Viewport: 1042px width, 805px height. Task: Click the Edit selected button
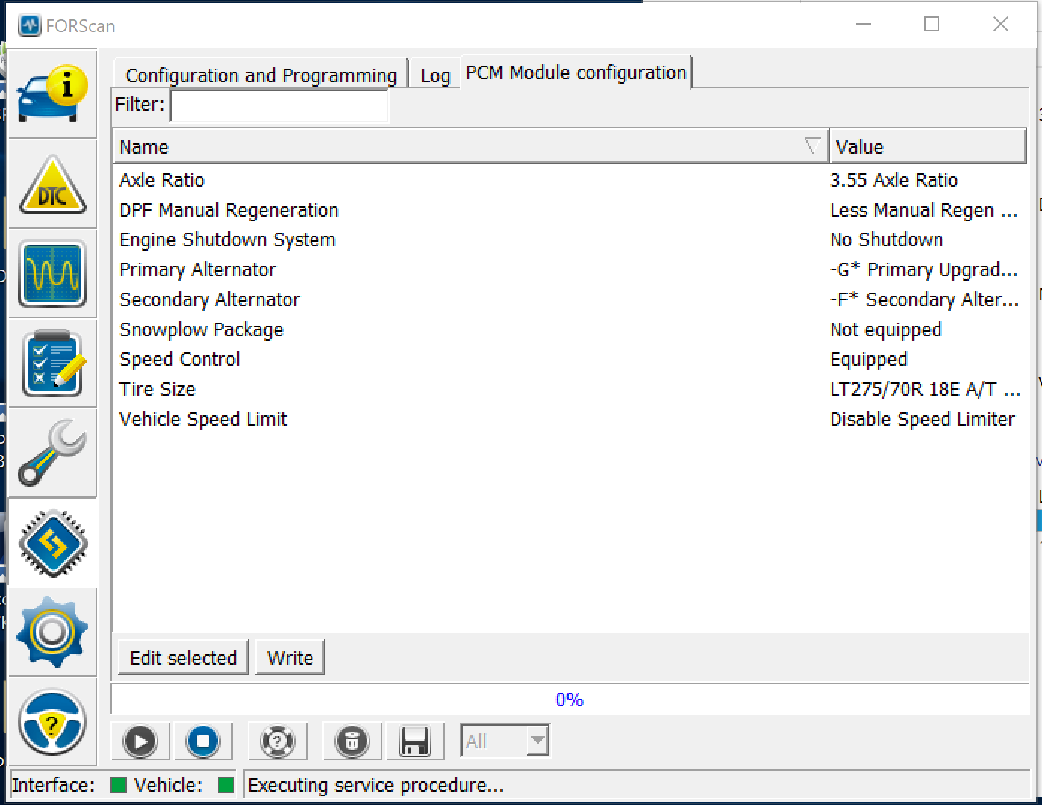183,658
